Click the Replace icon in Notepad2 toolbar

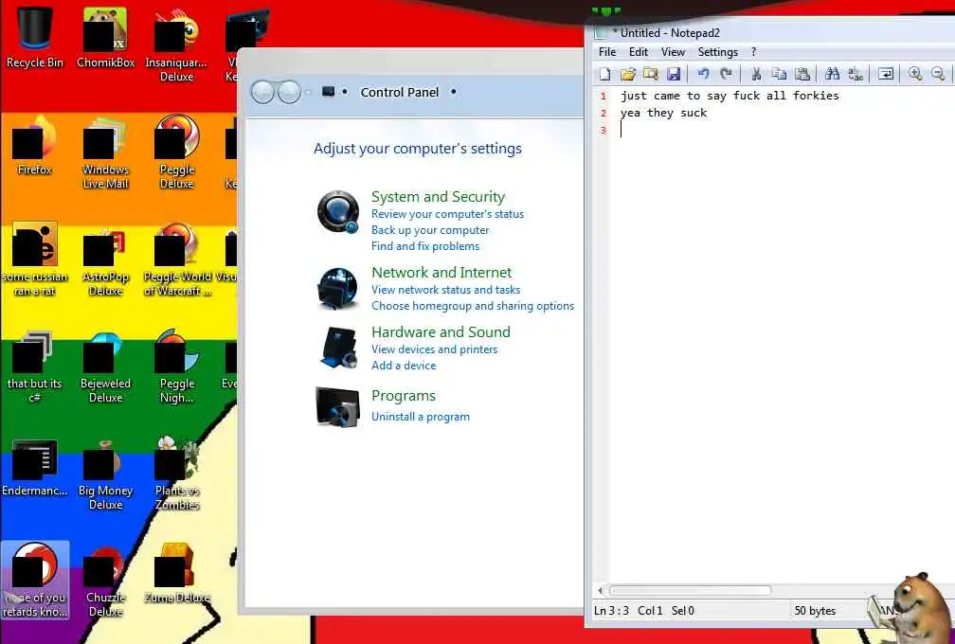pyautogui.click(x=856, y=74)
